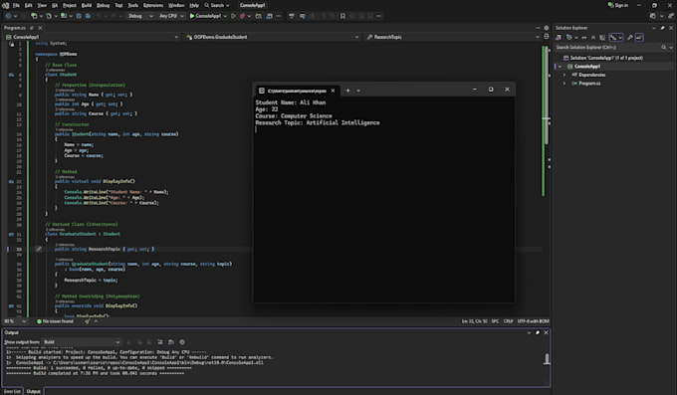
Task: Open the Any CPU platform dropdown
Action: point(171,16)
